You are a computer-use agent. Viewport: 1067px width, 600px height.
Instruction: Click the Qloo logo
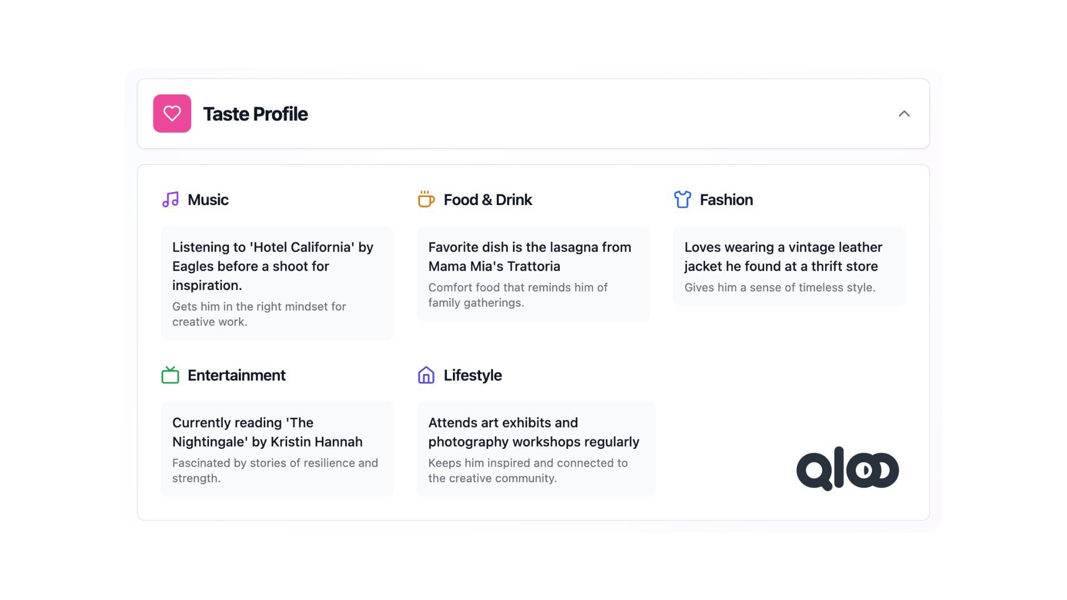(847, 469)
